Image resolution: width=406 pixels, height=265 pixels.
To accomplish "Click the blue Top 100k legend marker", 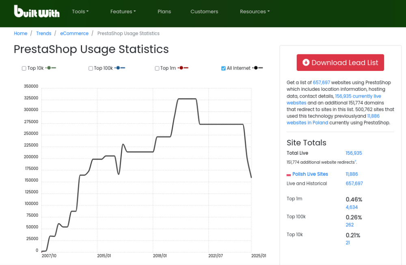I will [120, 68].
